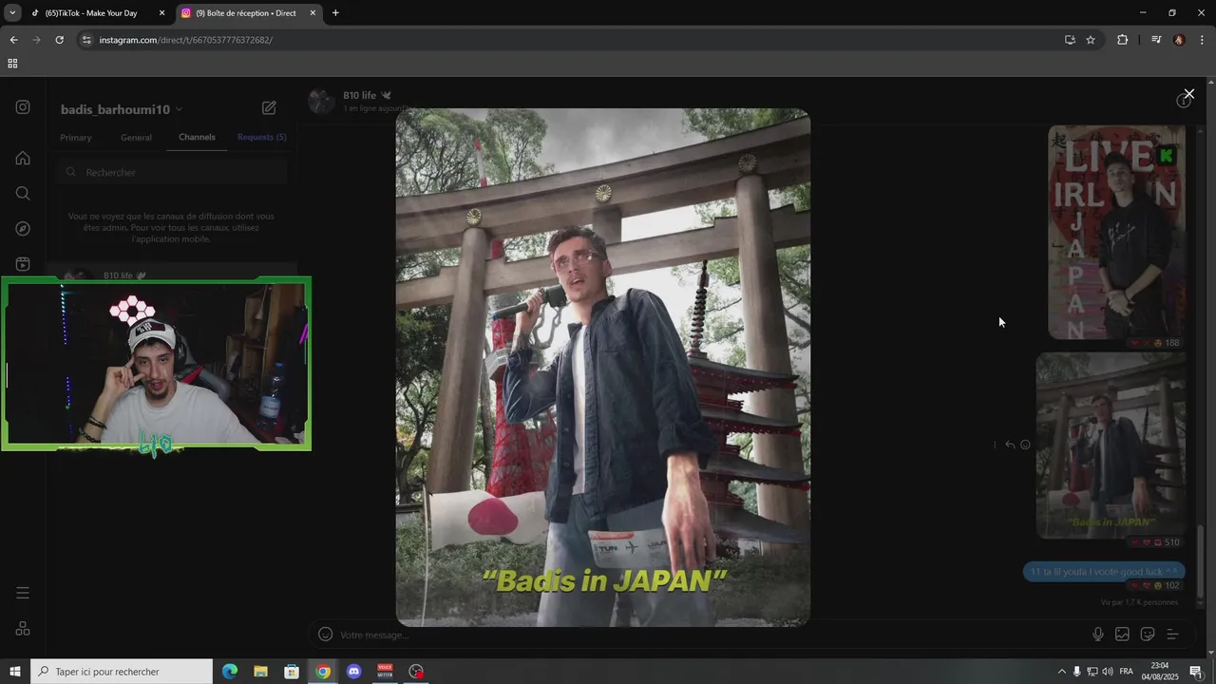Screen dimensions: 1216x684
Task: View the 510 reactions on second image
Action: tap(1155, 542)
